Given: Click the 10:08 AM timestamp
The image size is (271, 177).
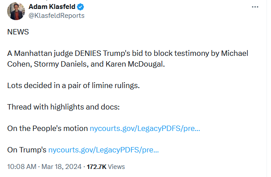Looking at the screenshot, I should 22,167.
